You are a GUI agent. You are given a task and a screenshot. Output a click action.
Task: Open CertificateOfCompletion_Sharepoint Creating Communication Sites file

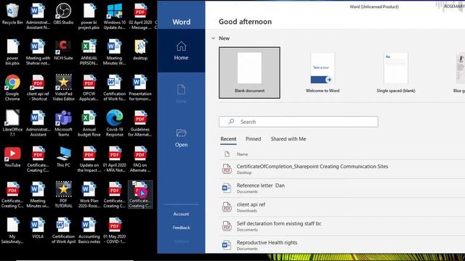(x=342, y=169)
